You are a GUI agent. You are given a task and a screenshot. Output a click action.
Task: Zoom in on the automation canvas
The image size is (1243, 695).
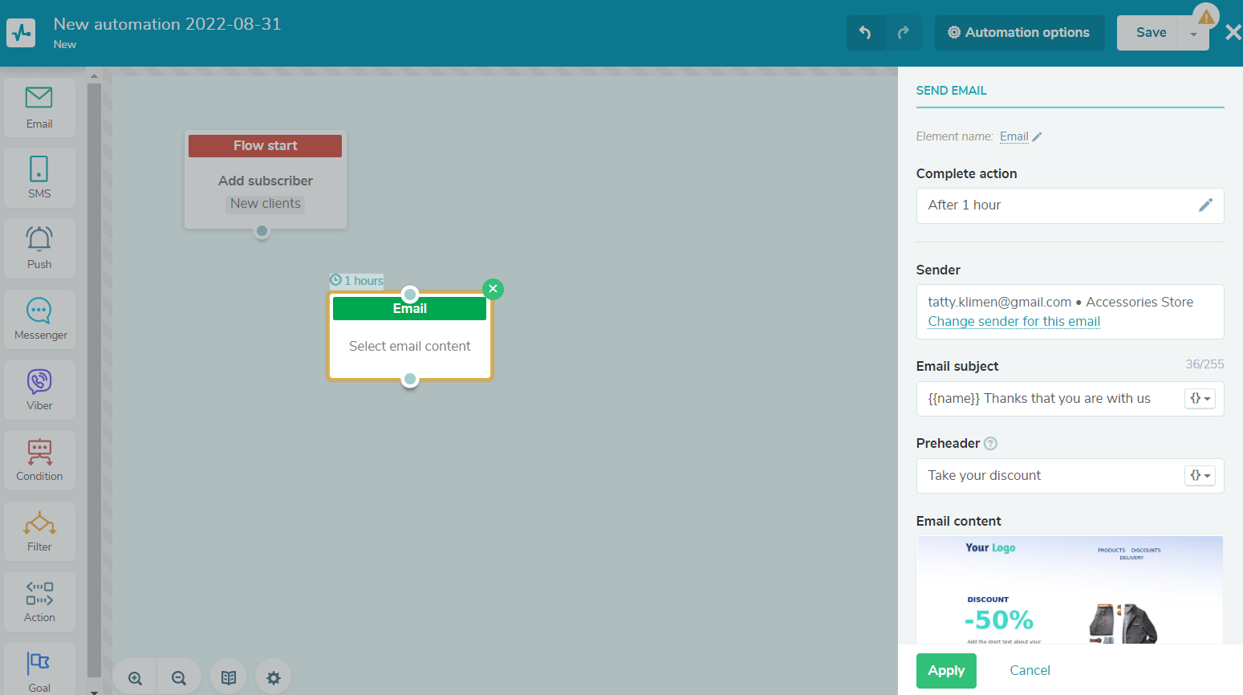click(x=135, y=678)
